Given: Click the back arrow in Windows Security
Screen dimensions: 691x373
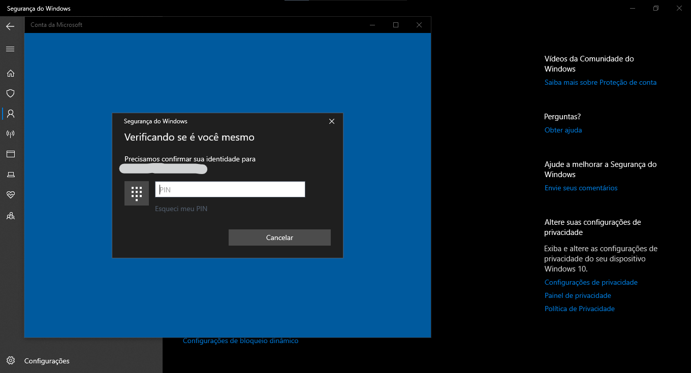Looking at the screenshot, I should coord(10,26).
